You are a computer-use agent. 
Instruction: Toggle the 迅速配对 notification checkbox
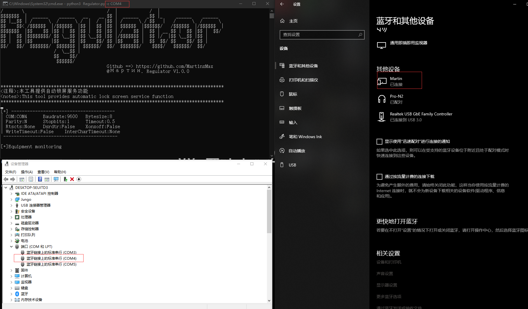coord(379,142)
